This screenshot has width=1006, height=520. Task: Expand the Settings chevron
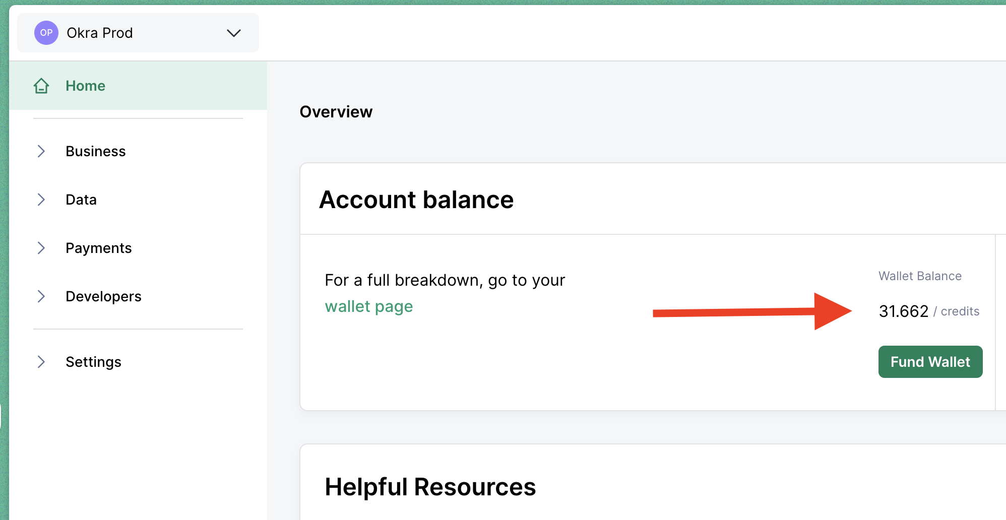pyautogui.click(x=41, y=362)
